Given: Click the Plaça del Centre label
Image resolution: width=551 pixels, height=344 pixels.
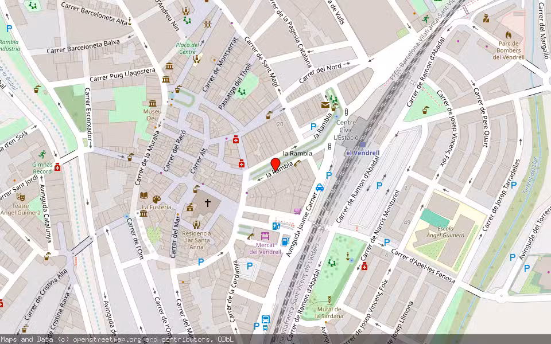Looking at the screenshot, I should (x=187, y=48).
